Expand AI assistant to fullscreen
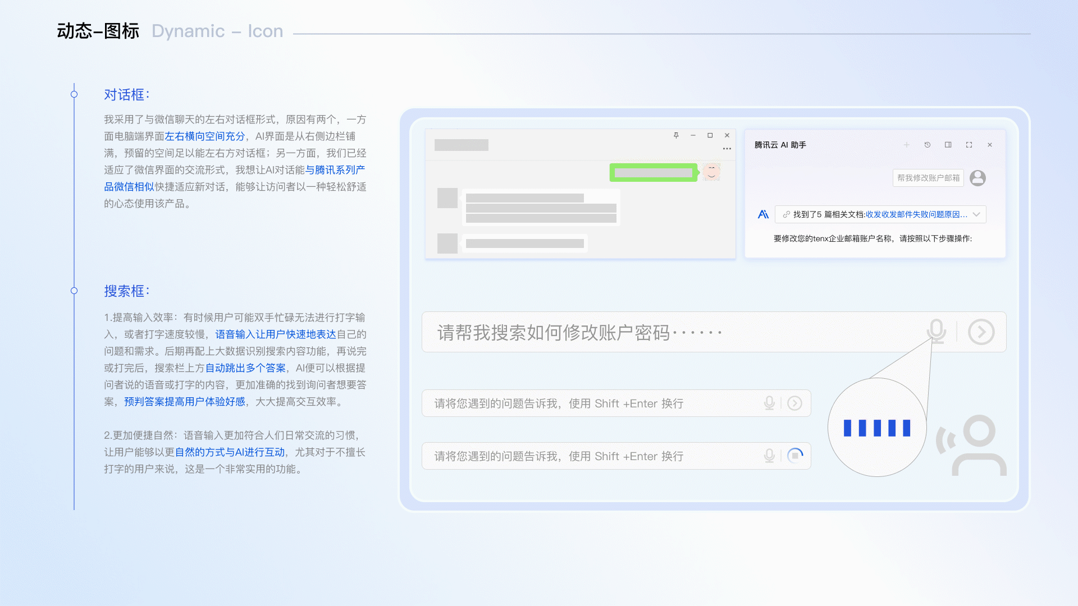This screenshot has height=606, width=1078. click(969, 145)
